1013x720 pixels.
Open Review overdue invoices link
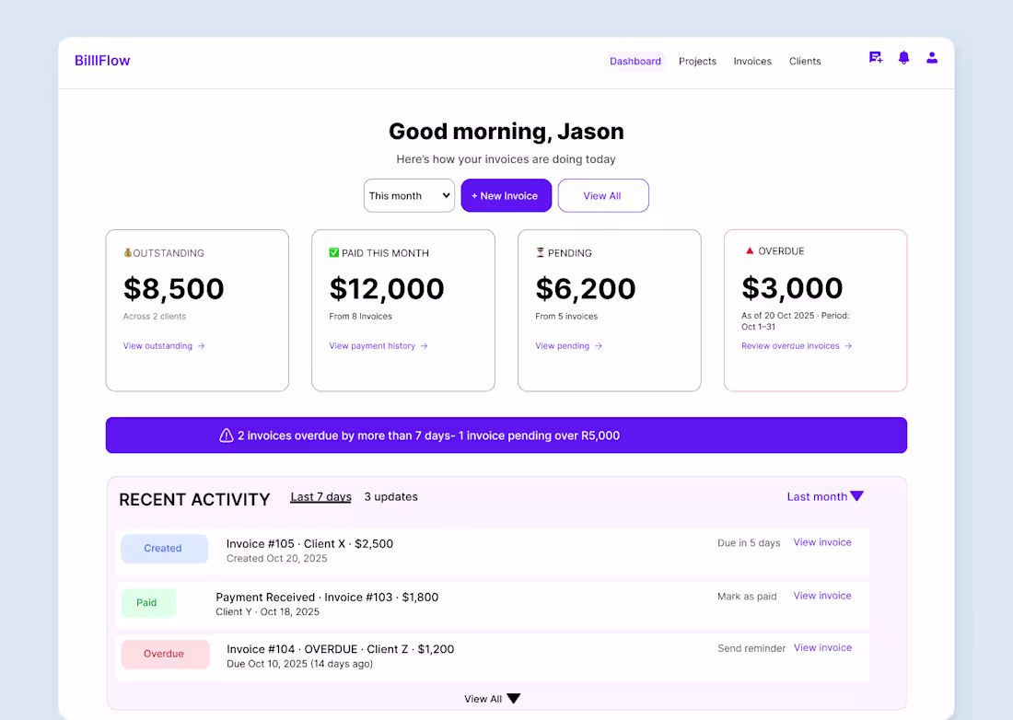(797, 346)
